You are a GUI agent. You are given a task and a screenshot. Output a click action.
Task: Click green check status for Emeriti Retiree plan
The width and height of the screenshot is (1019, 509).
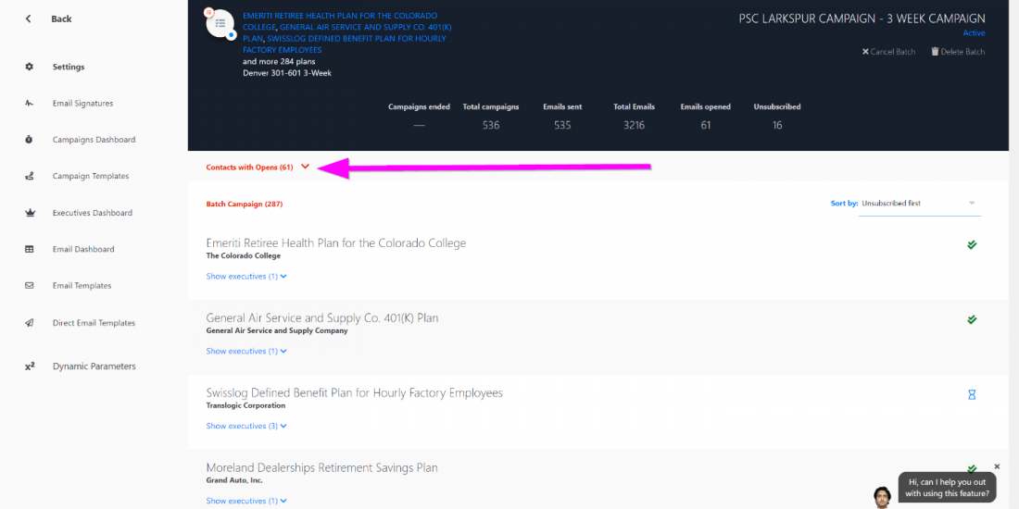pos(972,245)
